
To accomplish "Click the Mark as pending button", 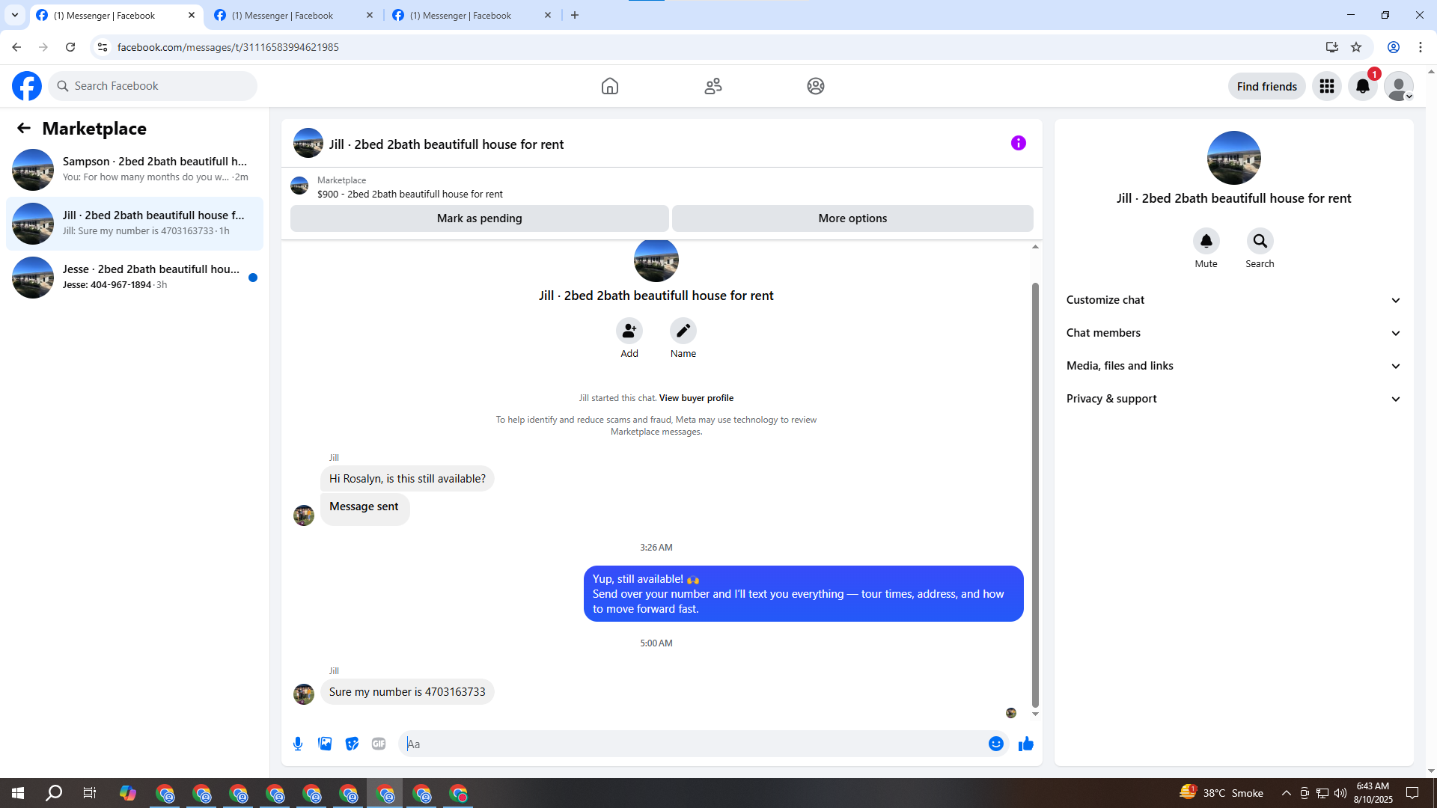I will [x=479, y=218].
